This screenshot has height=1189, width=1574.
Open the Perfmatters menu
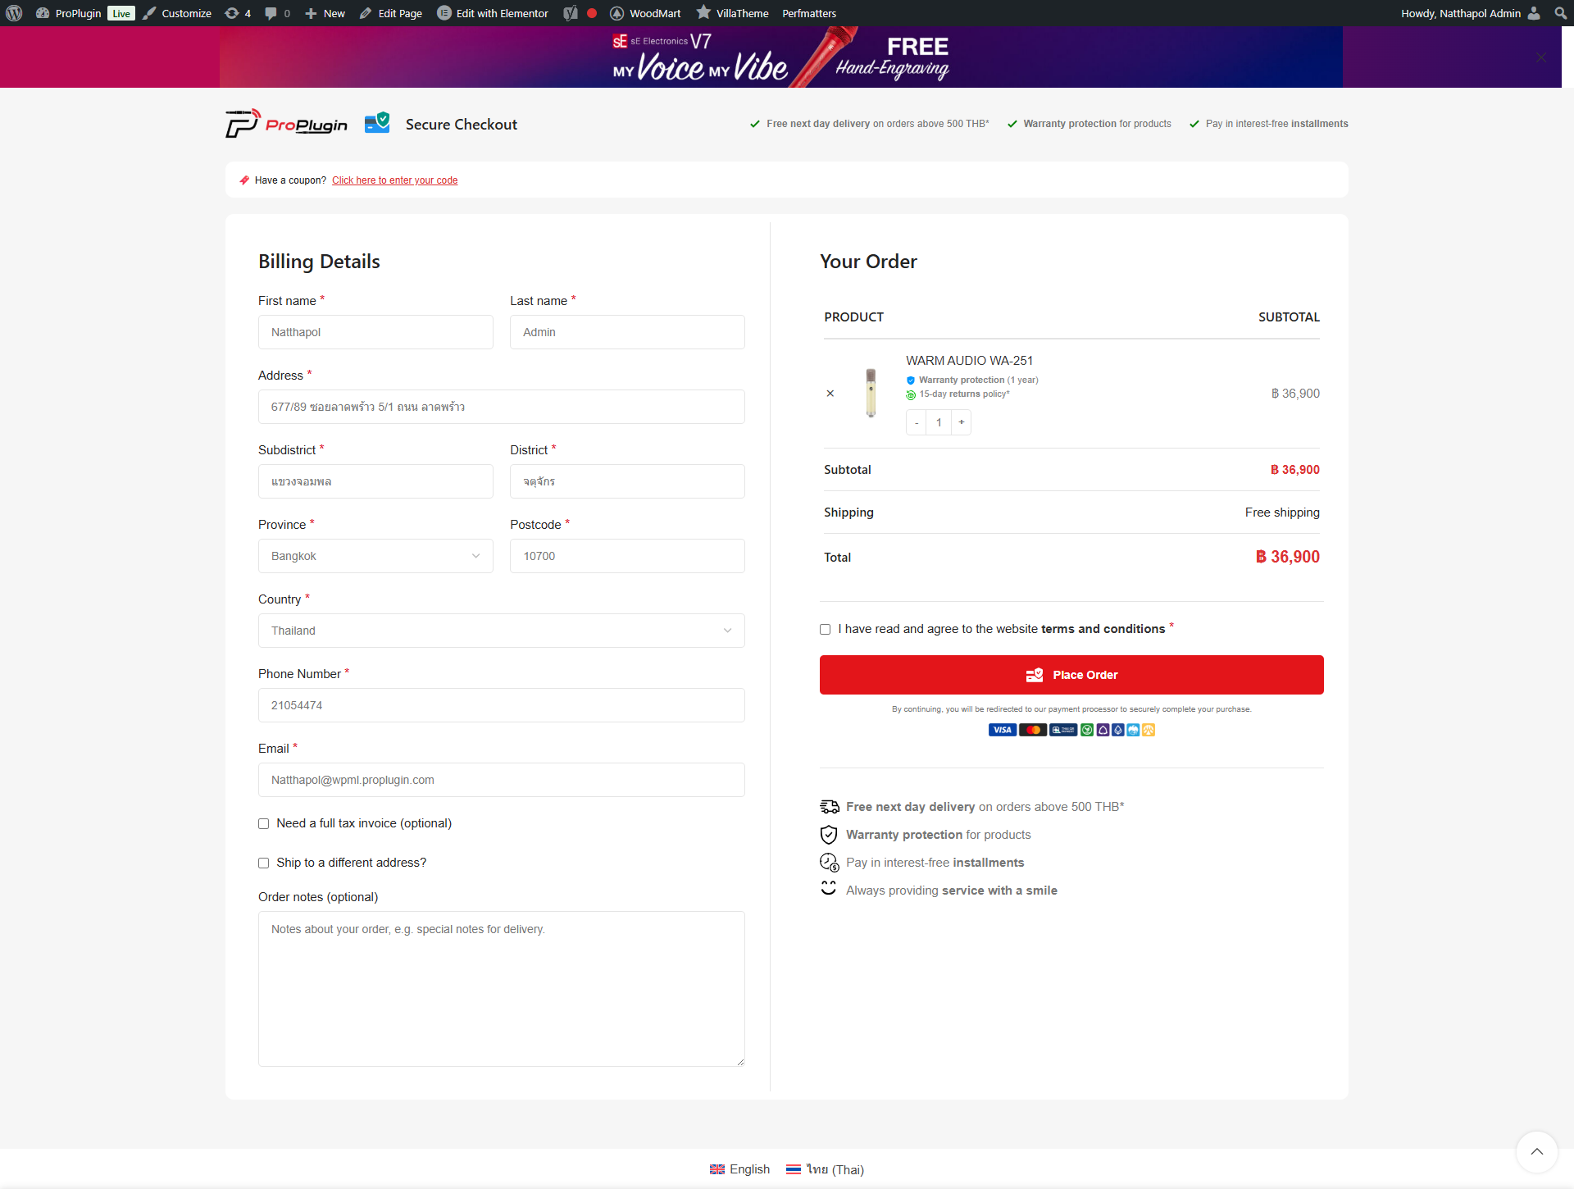[809, 13]
